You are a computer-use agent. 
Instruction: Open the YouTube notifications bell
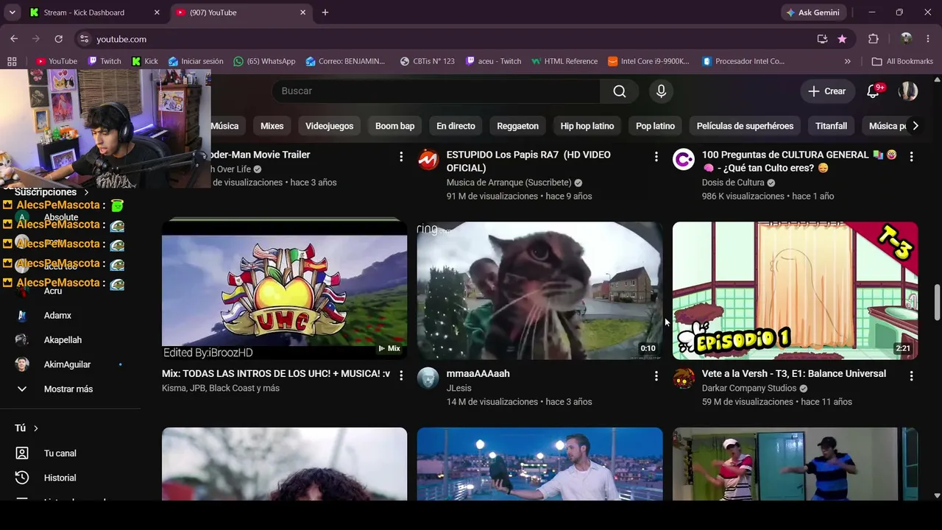pos(873,91)
